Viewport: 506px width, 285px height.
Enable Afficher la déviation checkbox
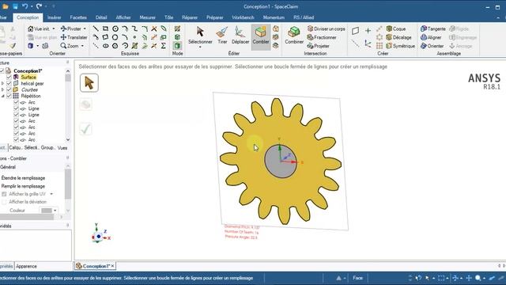(x=4, y=202)
